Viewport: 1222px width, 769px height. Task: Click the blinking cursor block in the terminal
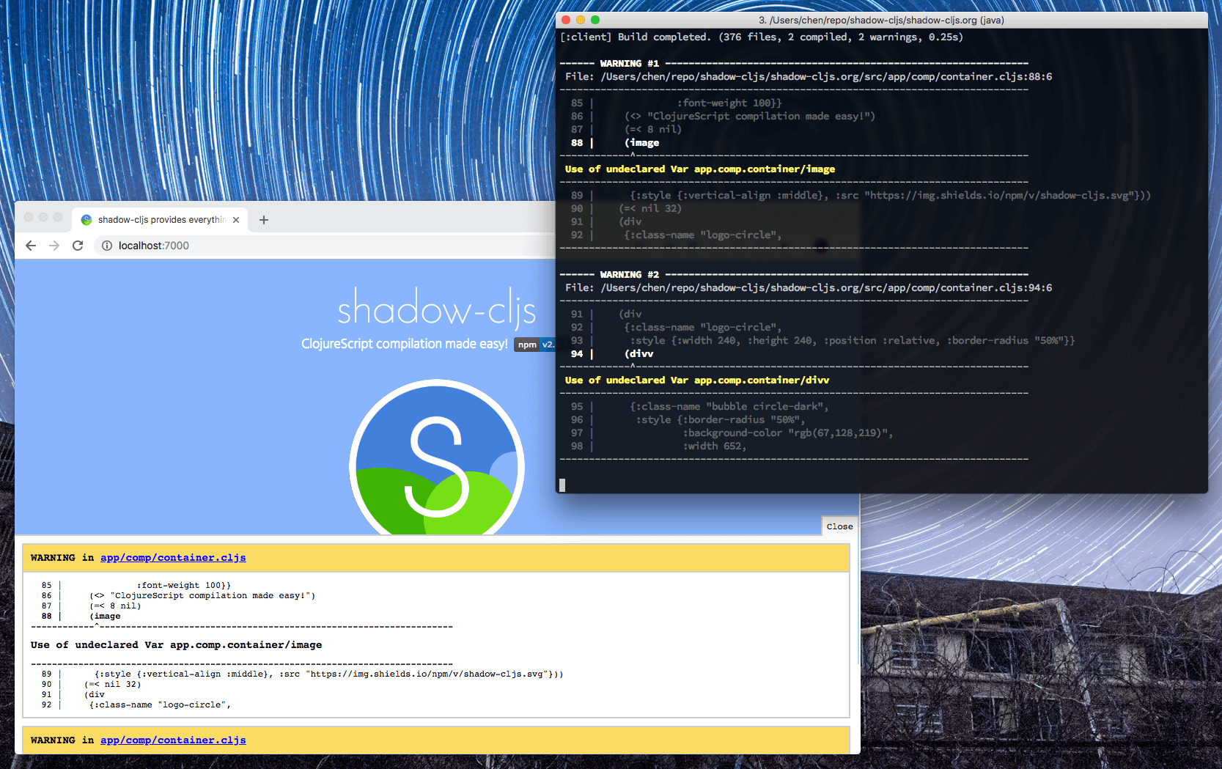(x=563, y=485)
